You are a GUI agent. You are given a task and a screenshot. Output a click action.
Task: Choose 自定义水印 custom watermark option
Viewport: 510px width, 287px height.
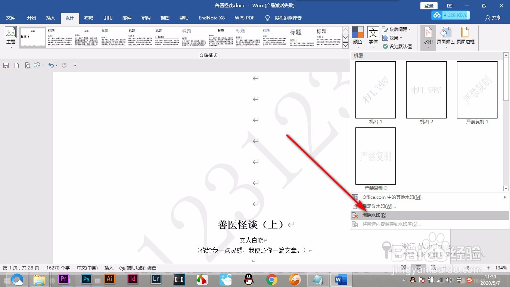click(x=430, y=206)
